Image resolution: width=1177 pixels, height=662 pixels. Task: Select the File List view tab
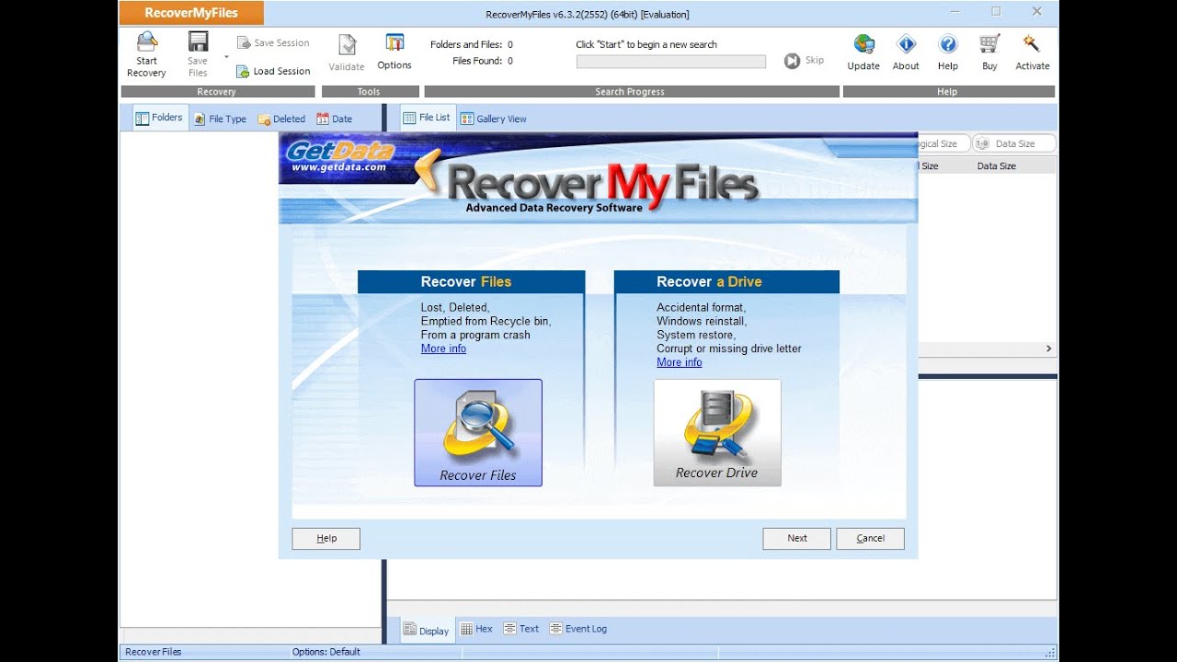pos(428,118)
